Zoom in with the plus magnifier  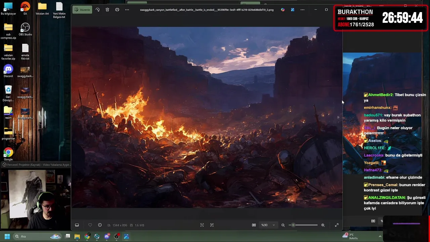click(323, 225)
